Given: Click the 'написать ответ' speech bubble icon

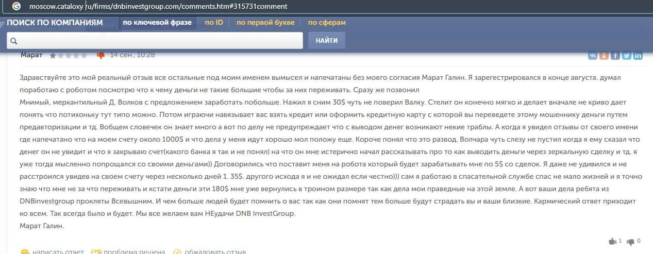Looking at the screenshot, I should (25, 252).
